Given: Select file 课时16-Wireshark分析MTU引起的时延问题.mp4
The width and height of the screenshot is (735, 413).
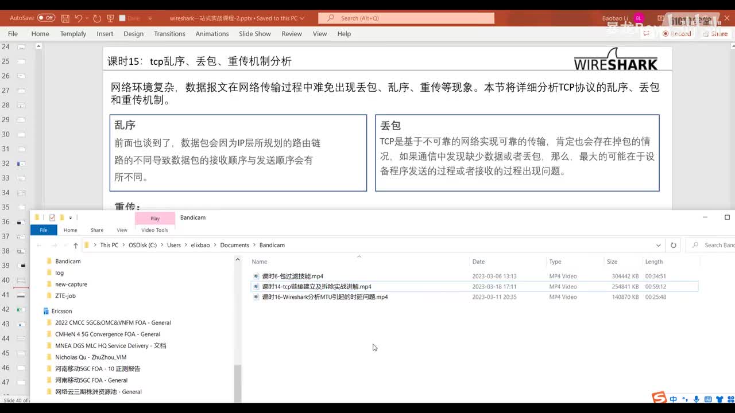Looking at the screenshot, I should point(474,297).
